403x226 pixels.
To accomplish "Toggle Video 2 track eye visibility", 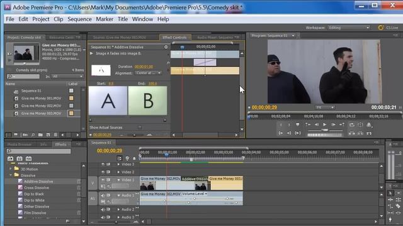I will click(x=103, y=172).
